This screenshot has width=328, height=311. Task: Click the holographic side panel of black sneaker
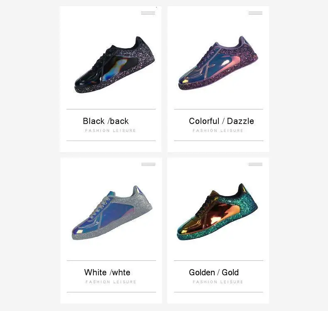(117, 68)
